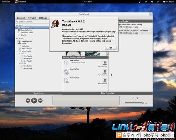Click the SuperCollection grid icon
Image resolution: width=176 pixels, height=140 pixels.
point(19,30)
